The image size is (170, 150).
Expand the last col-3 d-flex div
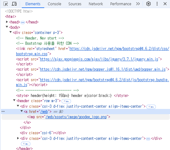pyautogui.click(x=18, y=138)
